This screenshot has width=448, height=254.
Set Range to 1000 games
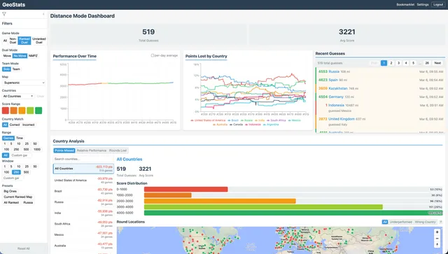click(x=37, y=150)
